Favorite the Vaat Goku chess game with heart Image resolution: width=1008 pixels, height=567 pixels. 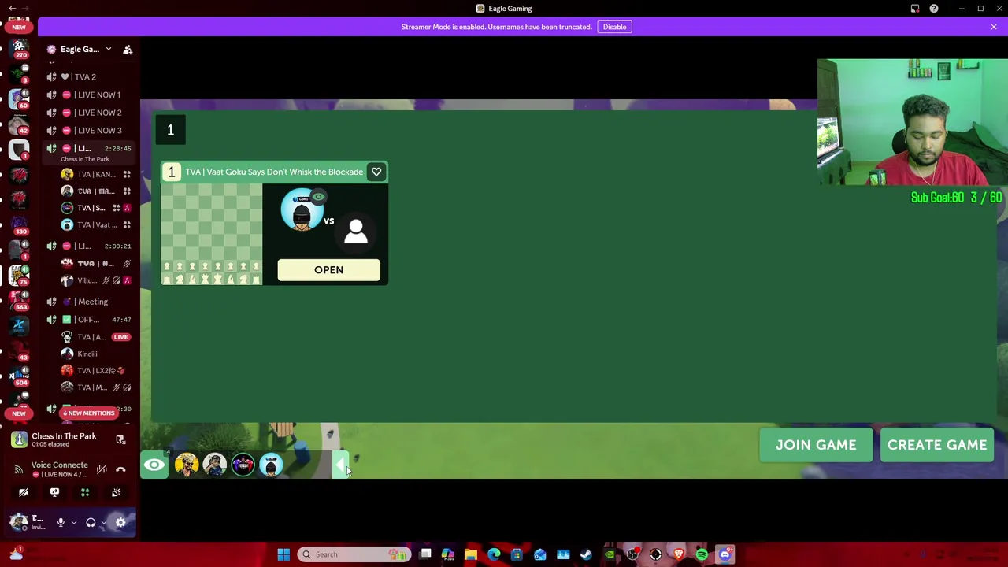[376, 172]
